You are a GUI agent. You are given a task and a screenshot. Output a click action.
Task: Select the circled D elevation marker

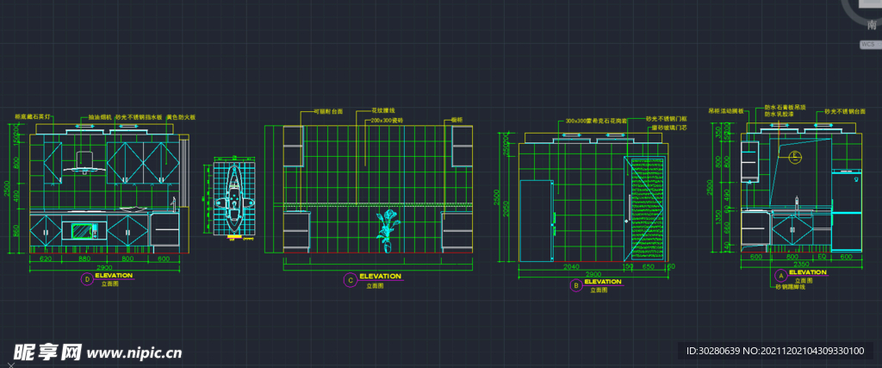pyautogui.click(x=86, y=278)
